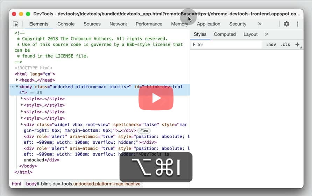Activate the inspect element picker icon
This screenshot has height=196, width=312.
tap(15, 24)
